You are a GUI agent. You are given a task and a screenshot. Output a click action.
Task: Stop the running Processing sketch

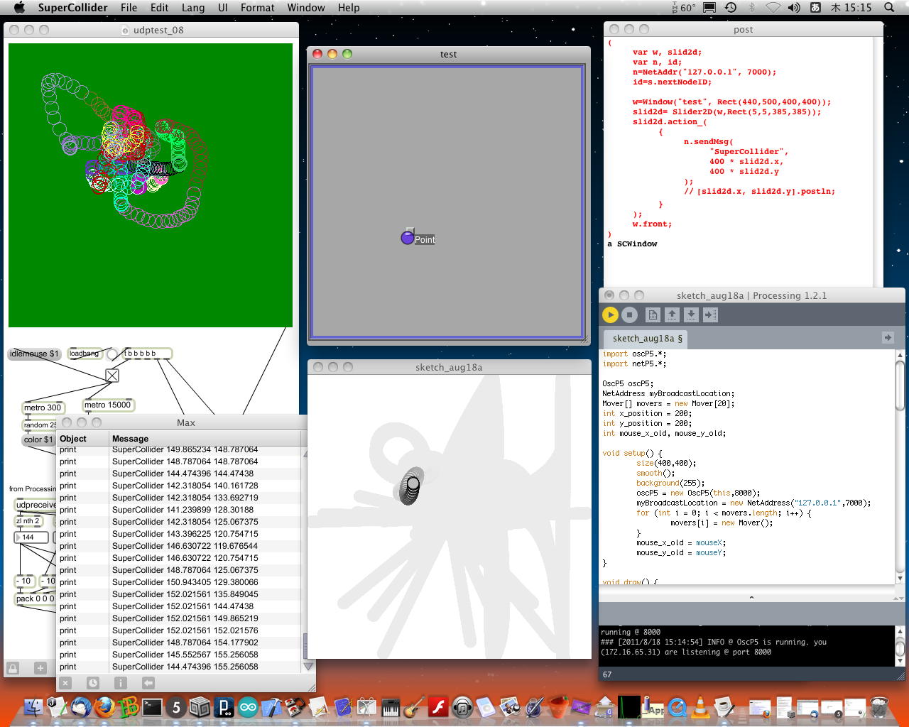click(x=629, y=315)
